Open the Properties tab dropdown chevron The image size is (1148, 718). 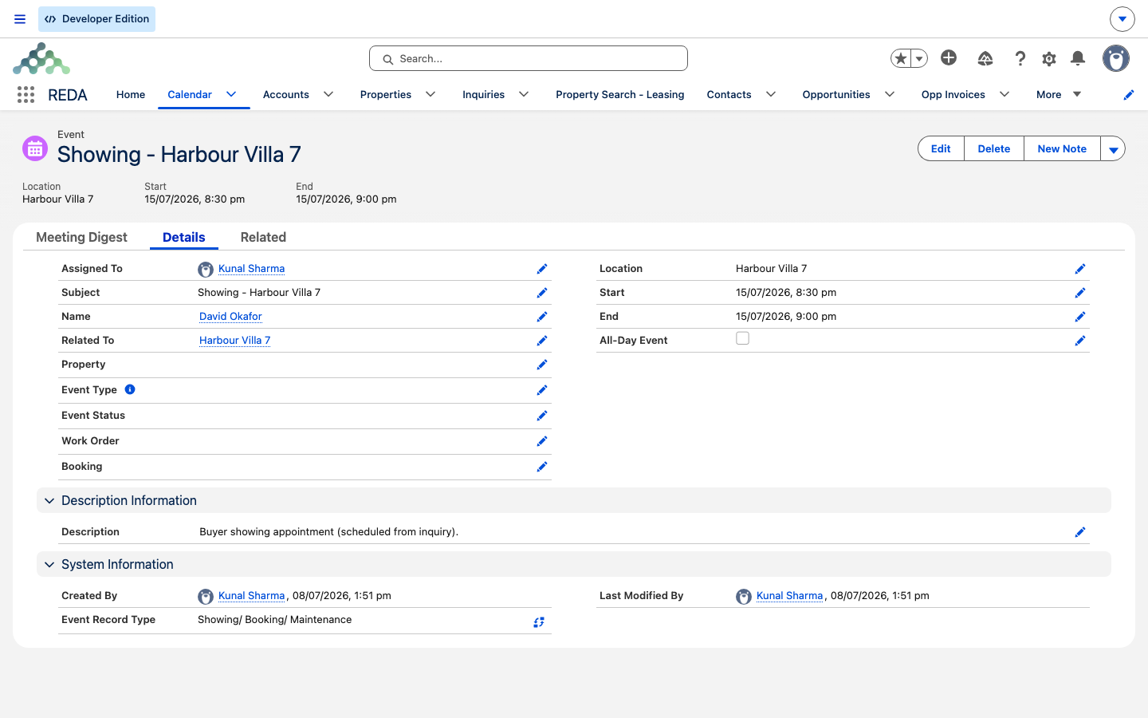[431, 94]
